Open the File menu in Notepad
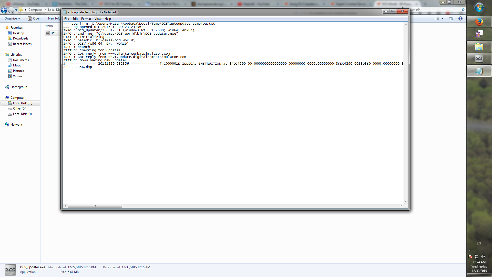 tap(67, 19)
